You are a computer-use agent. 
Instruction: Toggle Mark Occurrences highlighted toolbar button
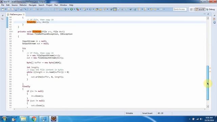pyautogui.click(x=115, y=9)
